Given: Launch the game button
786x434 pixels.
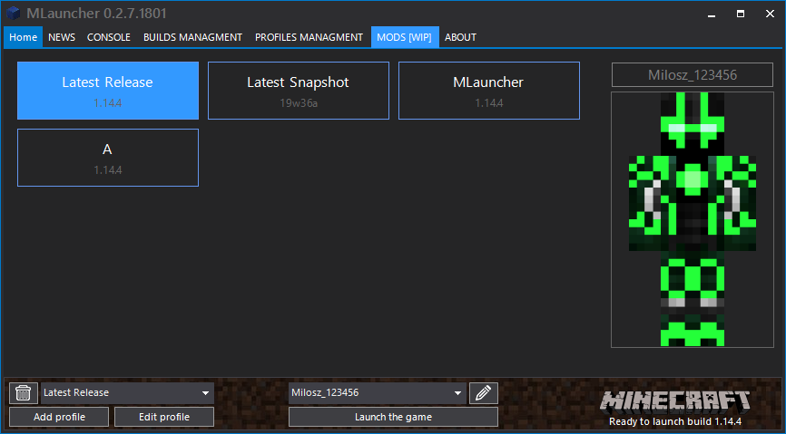Looking at the screenshot, I should [393, 417].
